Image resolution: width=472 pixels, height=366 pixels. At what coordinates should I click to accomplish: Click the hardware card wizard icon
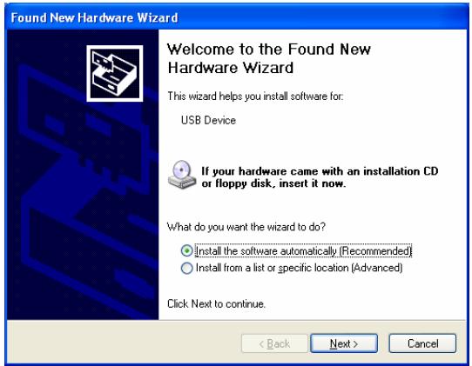tap(114, 73)
